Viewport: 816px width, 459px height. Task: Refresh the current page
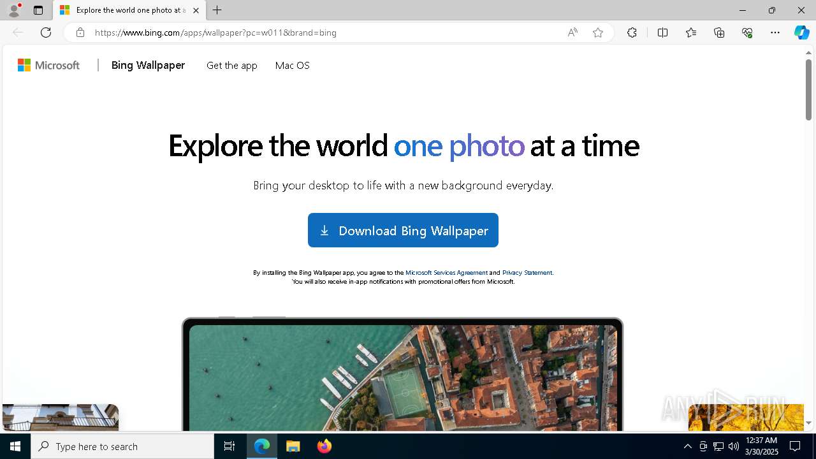click(46, 33)
